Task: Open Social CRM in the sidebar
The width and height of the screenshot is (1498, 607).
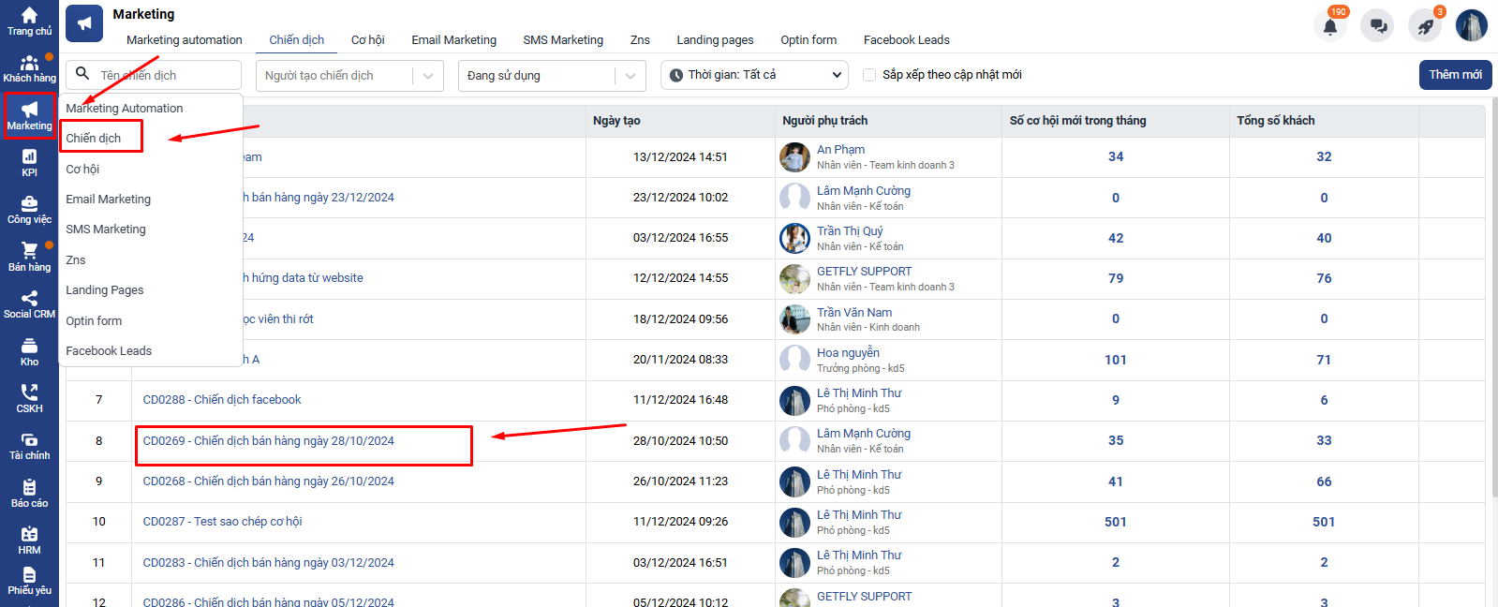Action: coord(29,304)
